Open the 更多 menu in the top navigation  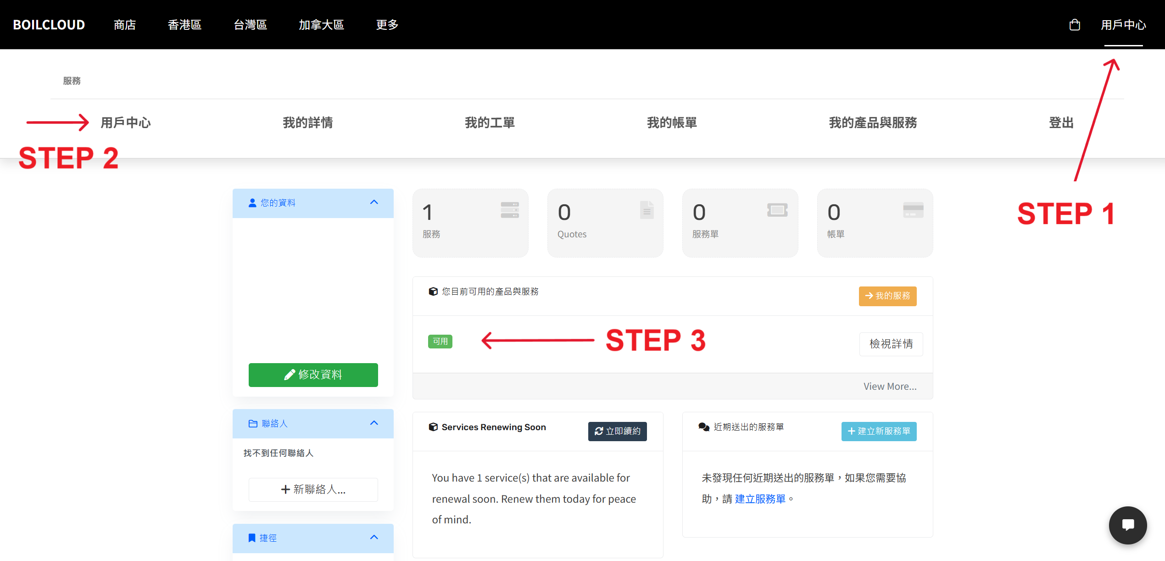[387, 25]
